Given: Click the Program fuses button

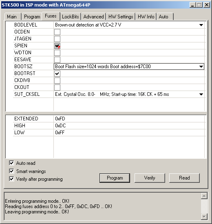Looking at the screenshot, I should tap(115, 178).
